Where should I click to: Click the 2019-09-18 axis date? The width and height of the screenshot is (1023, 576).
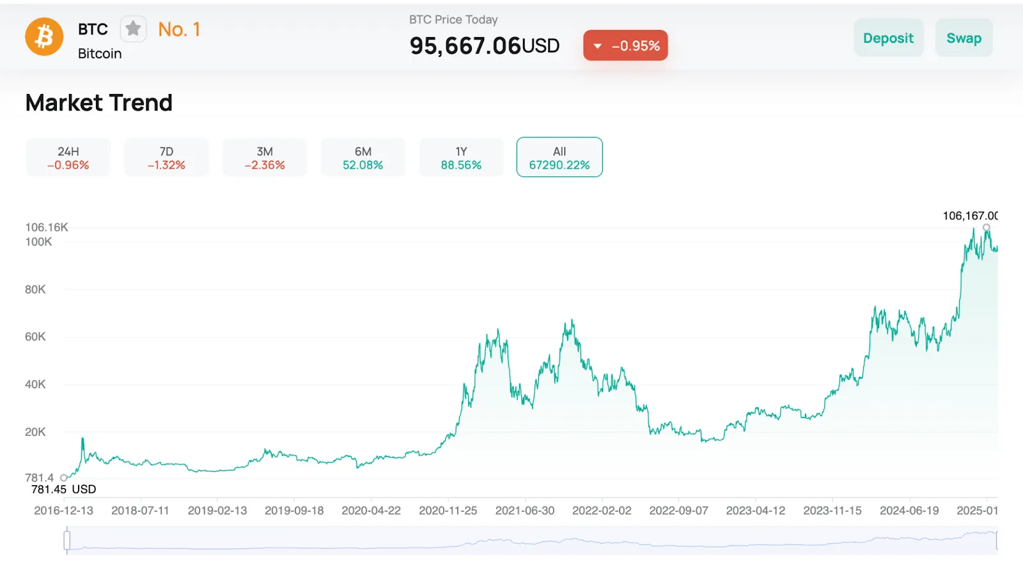294,511
